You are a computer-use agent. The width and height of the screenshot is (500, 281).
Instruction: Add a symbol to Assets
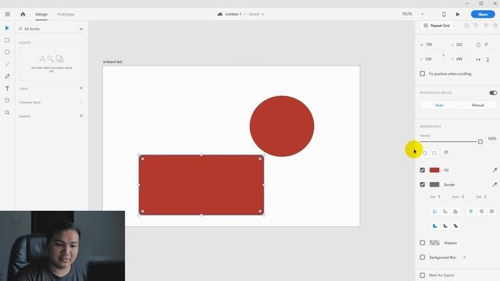coord(81,116)
